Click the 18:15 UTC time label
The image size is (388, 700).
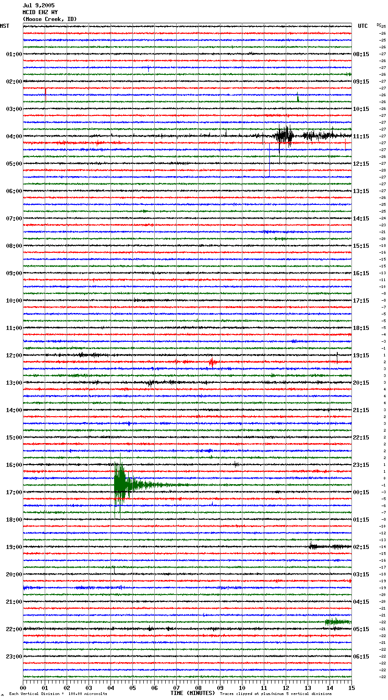click(361, 328)
